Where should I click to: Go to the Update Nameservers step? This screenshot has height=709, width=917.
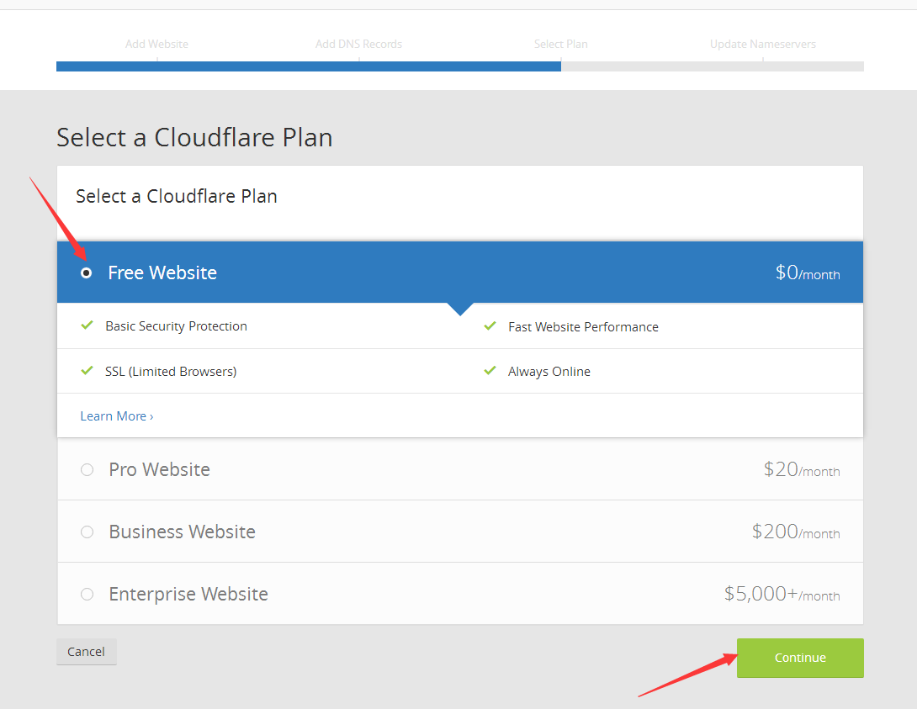pyautogui.click(x=762, y=44)
